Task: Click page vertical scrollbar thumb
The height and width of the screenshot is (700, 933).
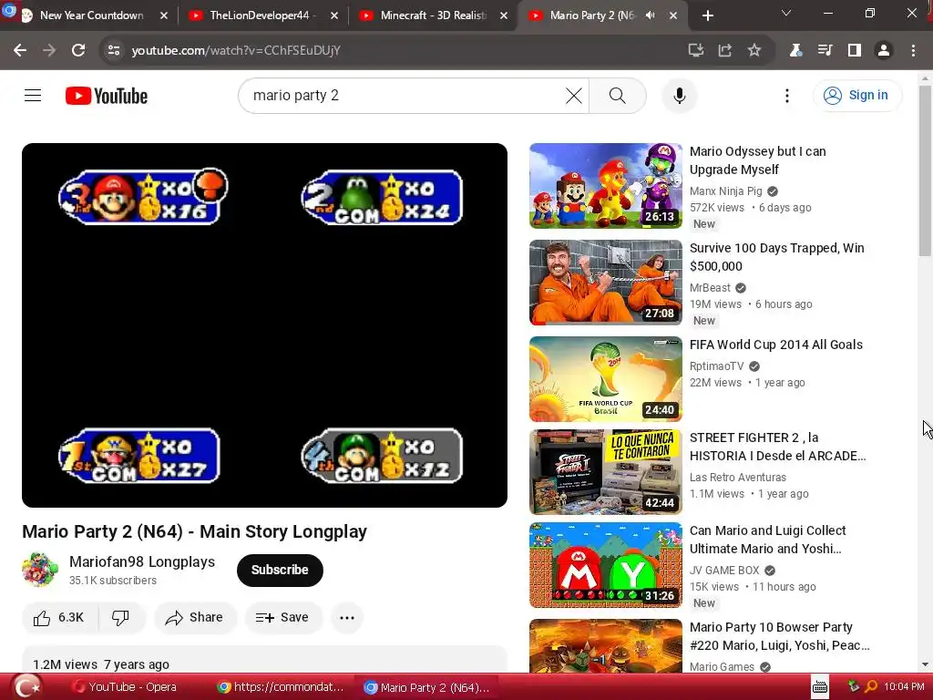Action: pyautogui.click(x=925, y=171)
